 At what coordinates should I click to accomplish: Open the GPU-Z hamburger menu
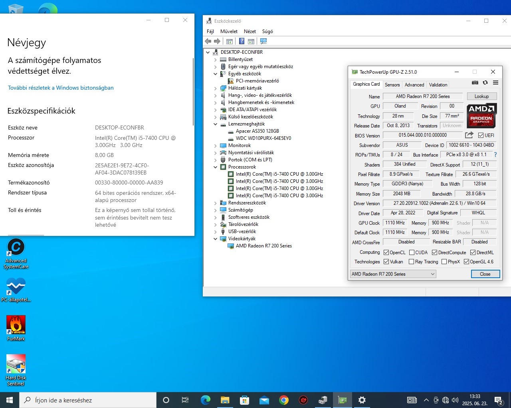point(495,82)
